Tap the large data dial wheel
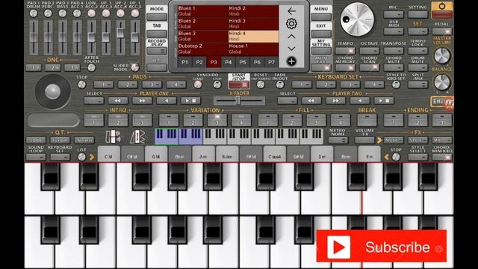This screenshot has height=269, width=478. point(357,19)
